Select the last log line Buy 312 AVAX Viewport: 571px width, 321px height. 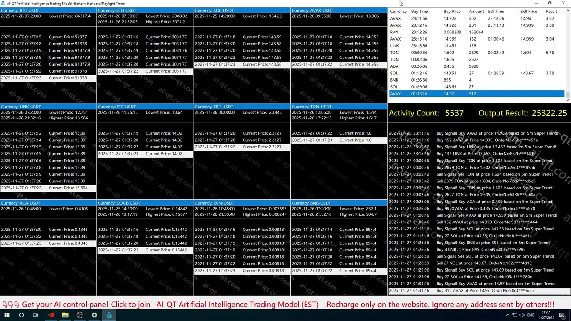[x=480, y=291]
